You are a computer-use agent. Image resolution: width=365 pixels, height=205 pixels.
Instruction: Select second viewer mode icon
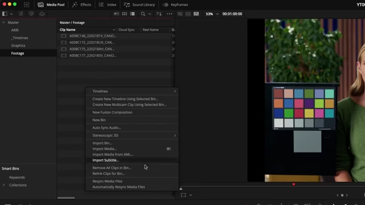click(188, 14)
